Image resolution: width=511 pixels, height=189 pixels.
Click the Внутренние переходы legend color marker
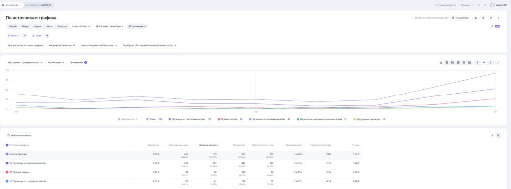[x=355, y=119]
